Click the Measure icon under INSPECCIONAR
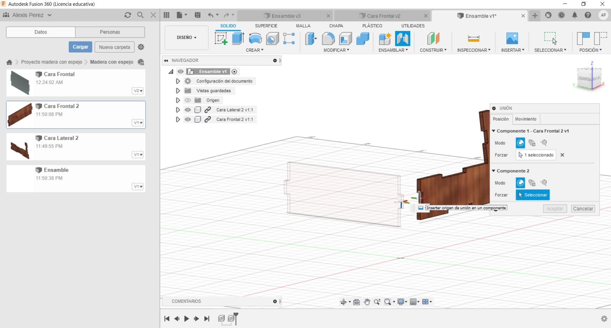The width and height of the screenshot is (611, 328). [473, 39]
